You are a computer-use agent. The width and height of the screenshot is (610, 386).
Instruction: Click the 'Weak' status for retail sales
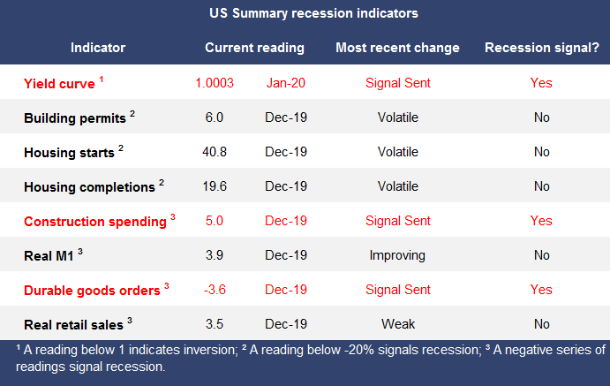pos(397,324)
